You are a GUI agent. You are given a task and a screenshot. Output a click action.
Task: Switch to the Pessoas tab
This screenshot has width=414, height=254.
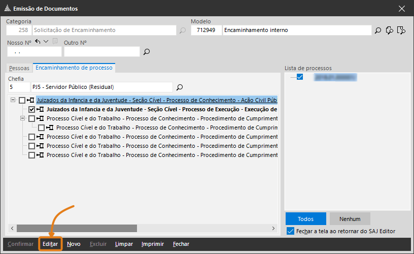(x=19, y=68)
